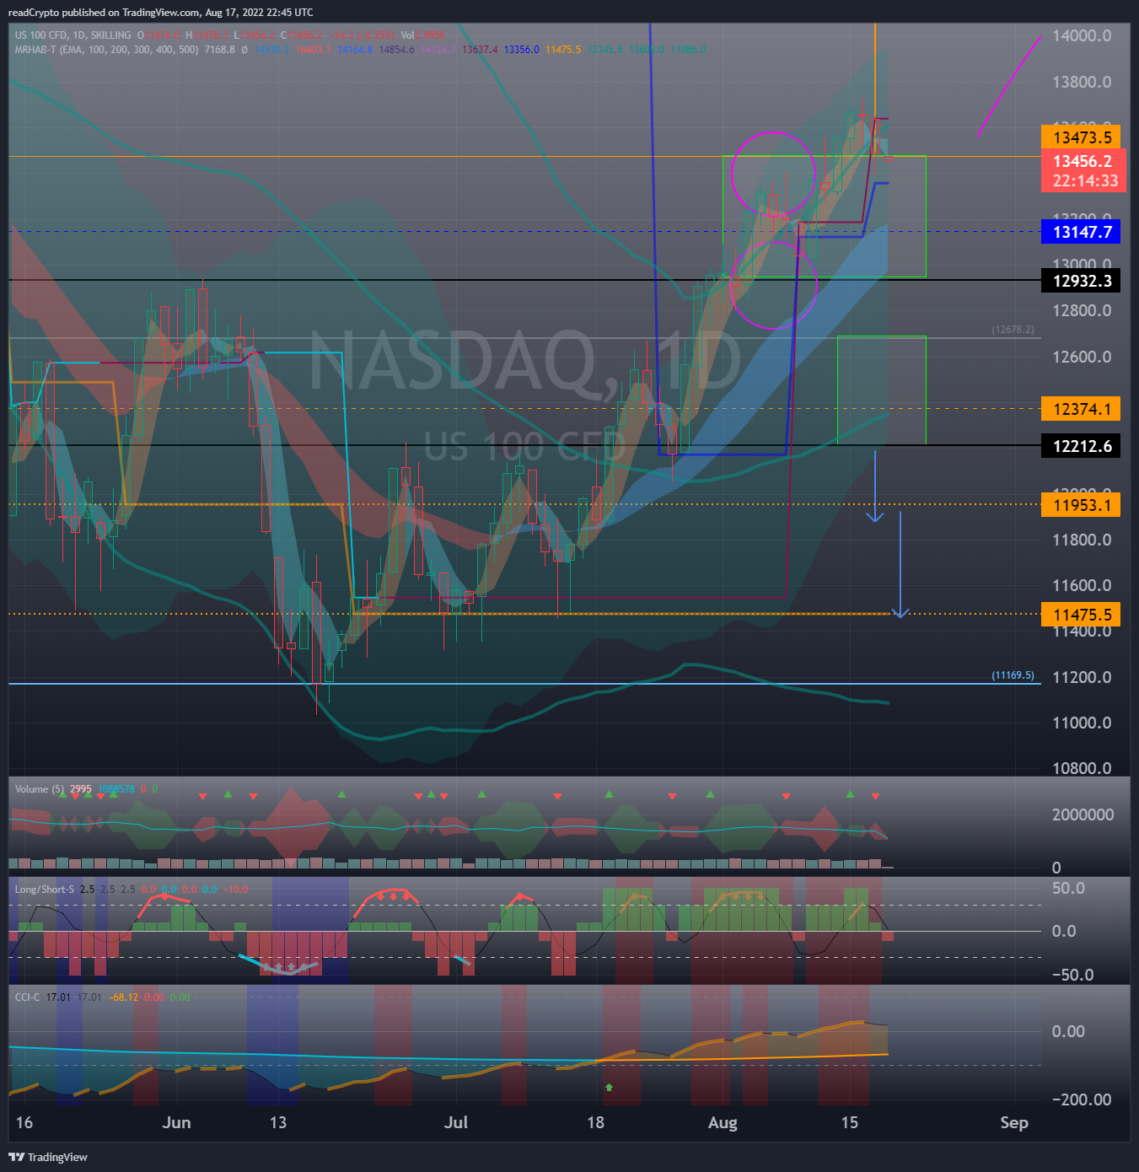Click the 'Sep' date on time axis
1139x1172 pixels.
pos(1014,1122)
